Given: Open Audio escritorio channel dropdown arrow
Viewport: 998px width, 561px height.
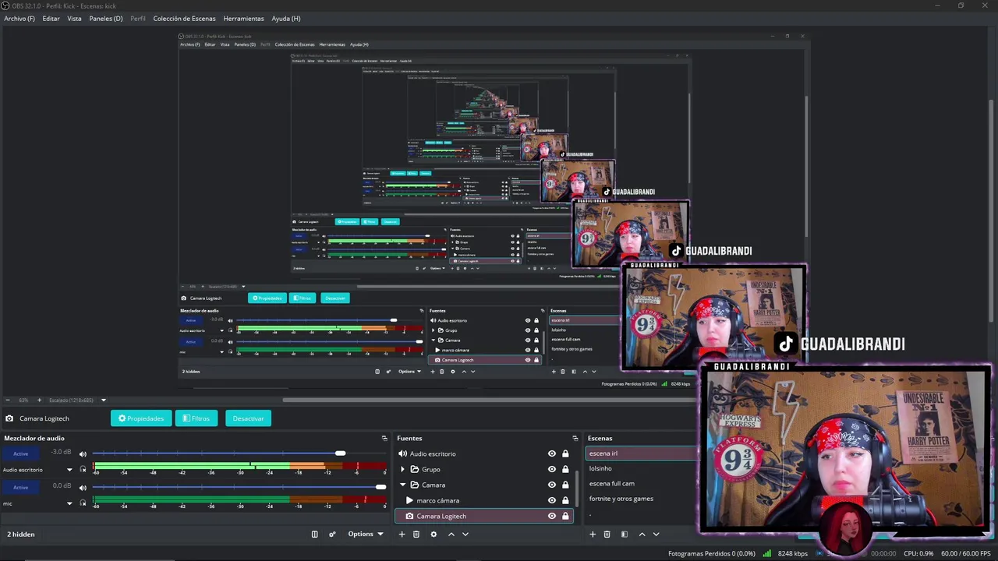Looking at the screenshot, I should [x=69, y=470].
